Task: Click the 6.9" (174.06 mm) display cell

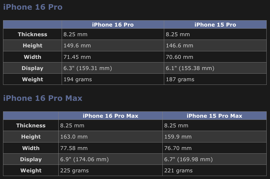Action: [84, 160]
